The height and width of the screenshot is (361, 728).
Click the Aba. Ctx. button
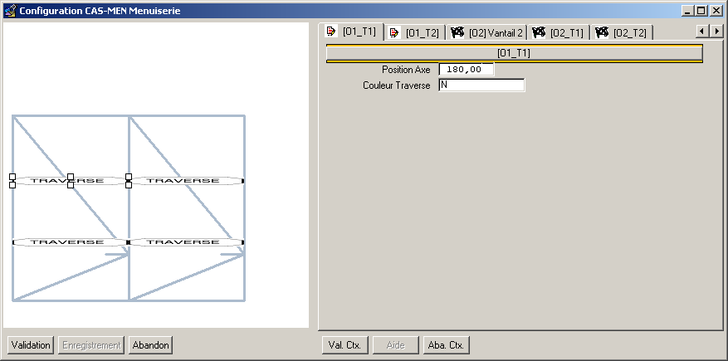coord(447,344)
